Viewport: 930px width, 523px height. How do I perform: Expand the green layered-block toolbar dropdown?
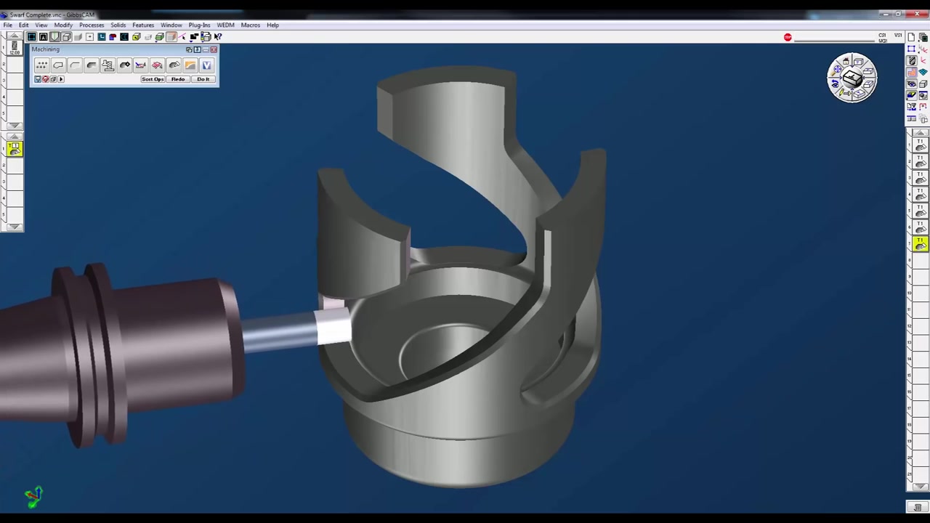160,36
